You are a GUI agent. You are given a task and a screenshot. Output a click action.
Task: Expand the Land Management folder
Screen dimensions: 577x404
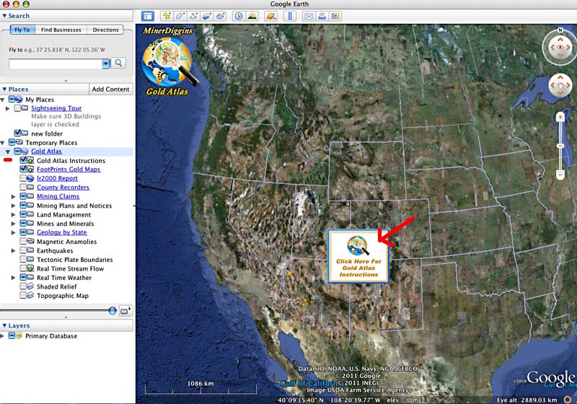[x=13, y=214]
